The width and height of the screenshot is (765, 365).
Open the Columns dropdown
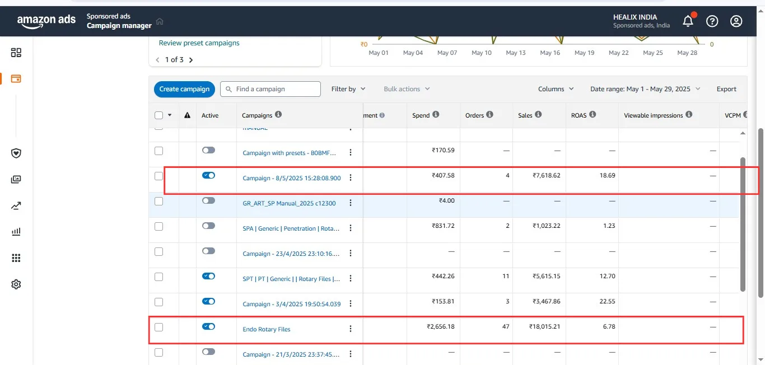556,89
